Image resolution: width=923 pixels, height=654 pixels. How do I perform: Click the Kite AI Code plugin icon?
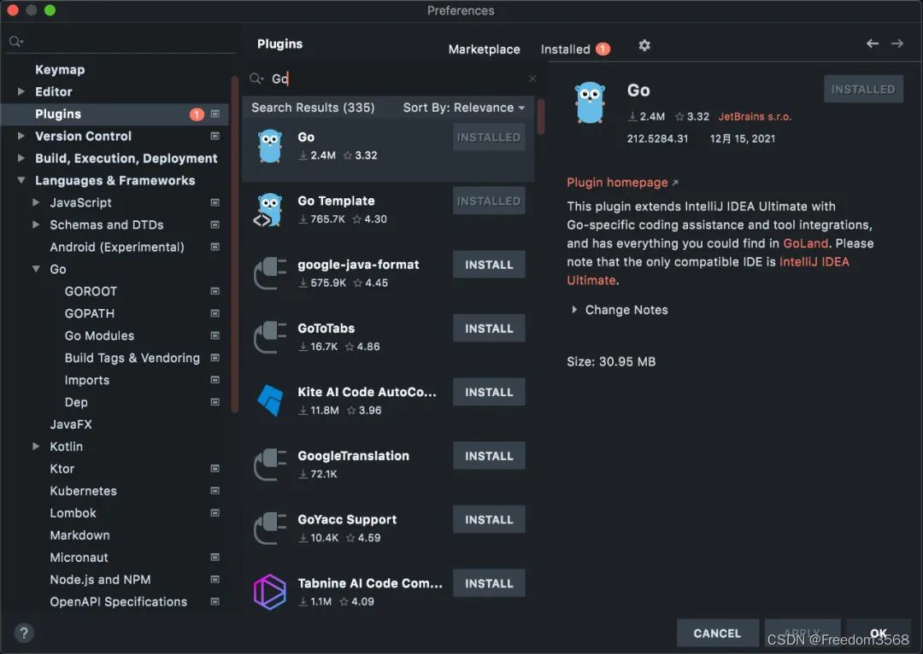click(270, 400)
